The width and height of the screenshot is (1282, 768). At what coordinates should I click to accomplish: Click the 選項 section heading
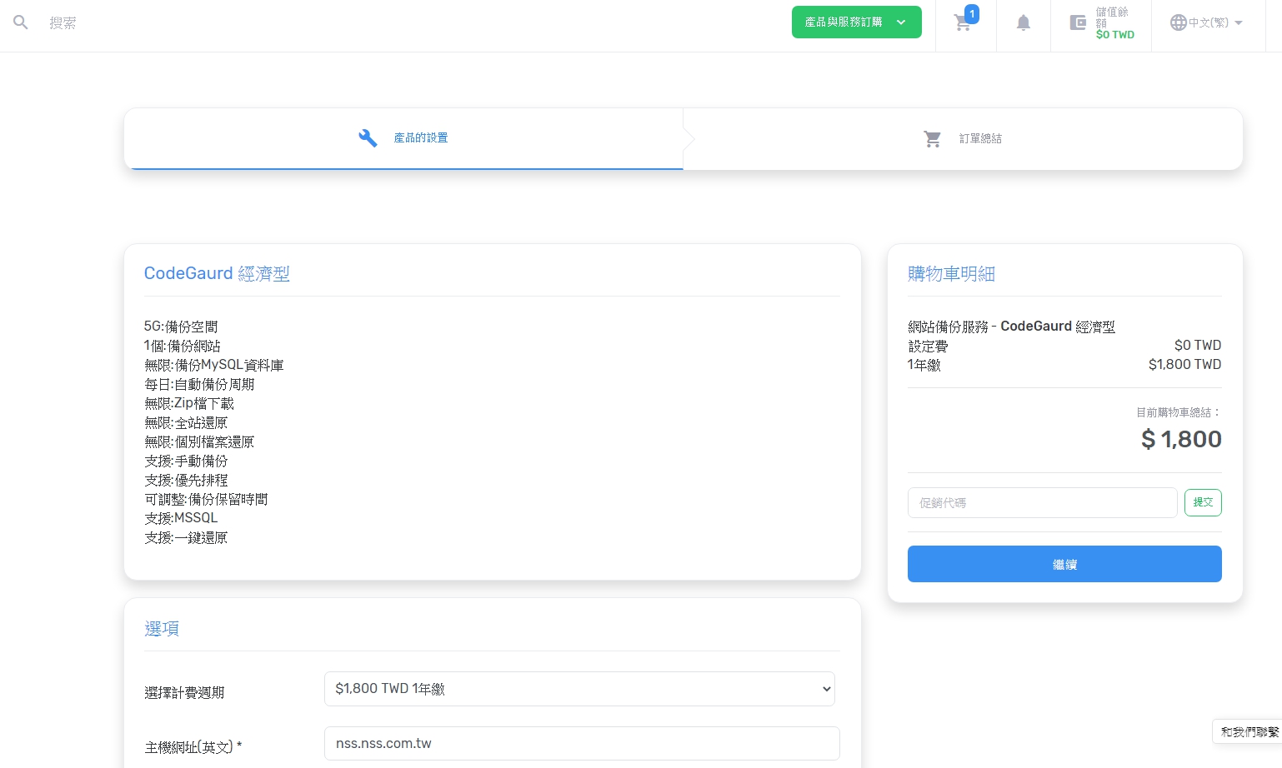click(x=162, y=629)
